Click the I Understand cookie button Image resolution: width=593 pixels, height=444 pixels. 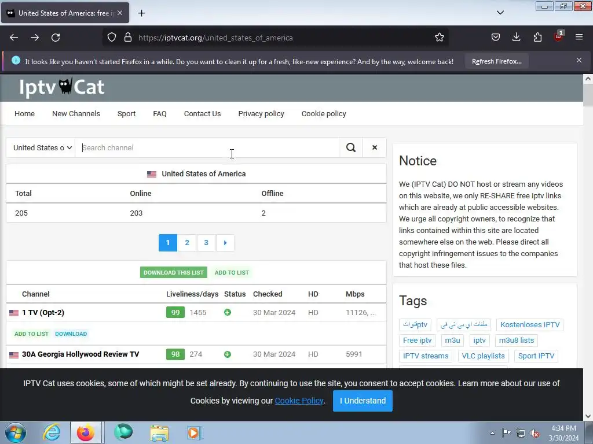(363, 401)
